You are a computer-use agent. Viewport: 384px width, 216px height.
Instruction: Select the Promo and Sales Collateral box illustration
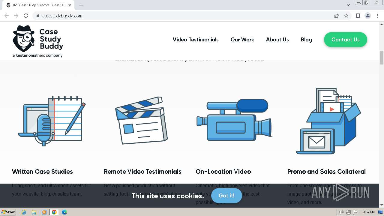click(x=328, y=121)
